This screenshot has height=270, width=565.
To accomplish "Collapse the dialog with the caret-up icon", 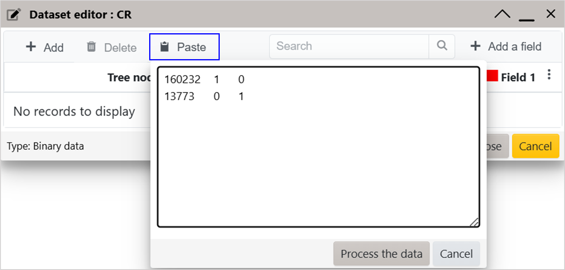I will pos(503,14).
